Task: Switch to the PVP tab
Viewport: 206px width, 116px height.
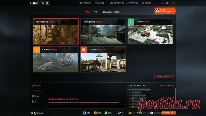Action: pyautogui.click(x=96, y=12)
